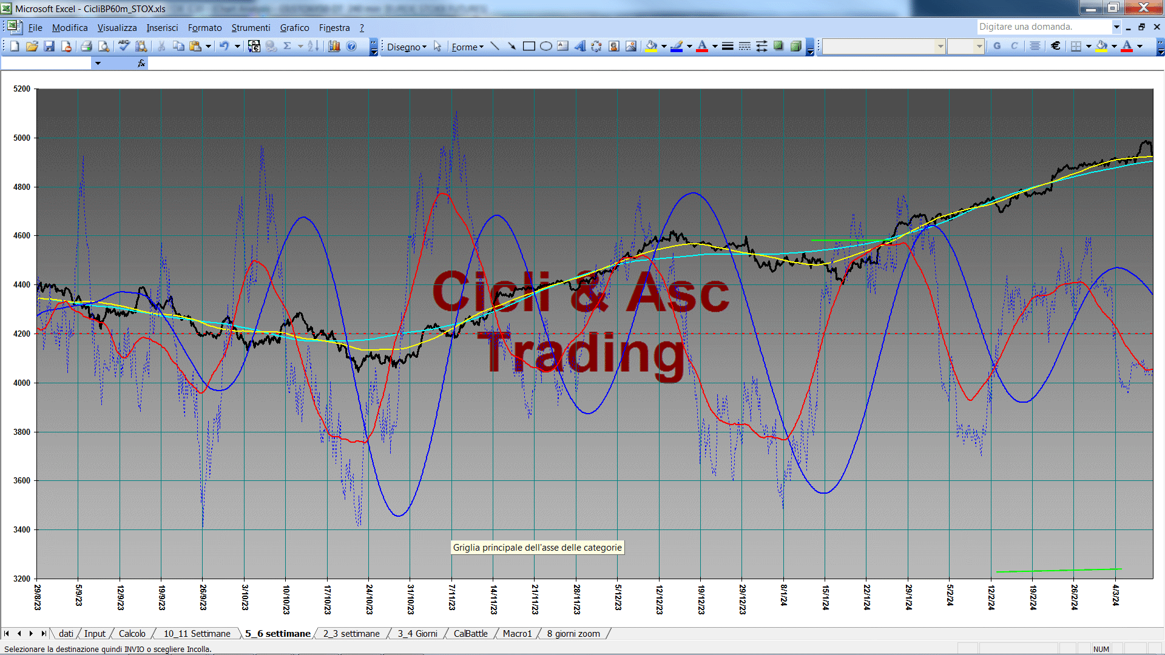Apply the red drawing Font Color swatch
1165x655 pixels.
[703, 47]
